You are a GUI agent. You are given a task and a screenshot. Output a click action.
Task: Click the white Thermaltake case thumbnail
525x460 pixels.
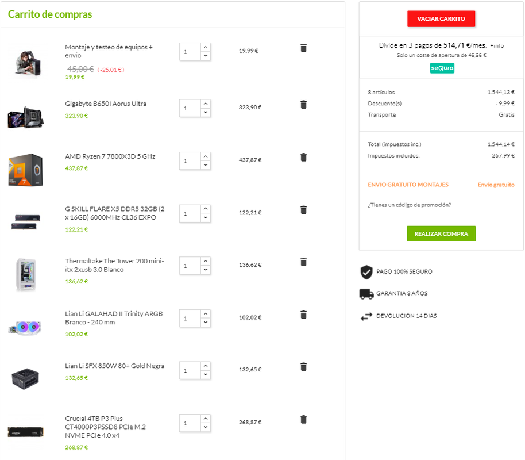[x=26, y=274]
